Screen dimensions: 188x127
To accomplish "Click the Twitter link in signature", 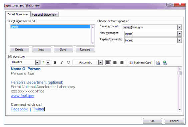I will (x=39, y=109).
